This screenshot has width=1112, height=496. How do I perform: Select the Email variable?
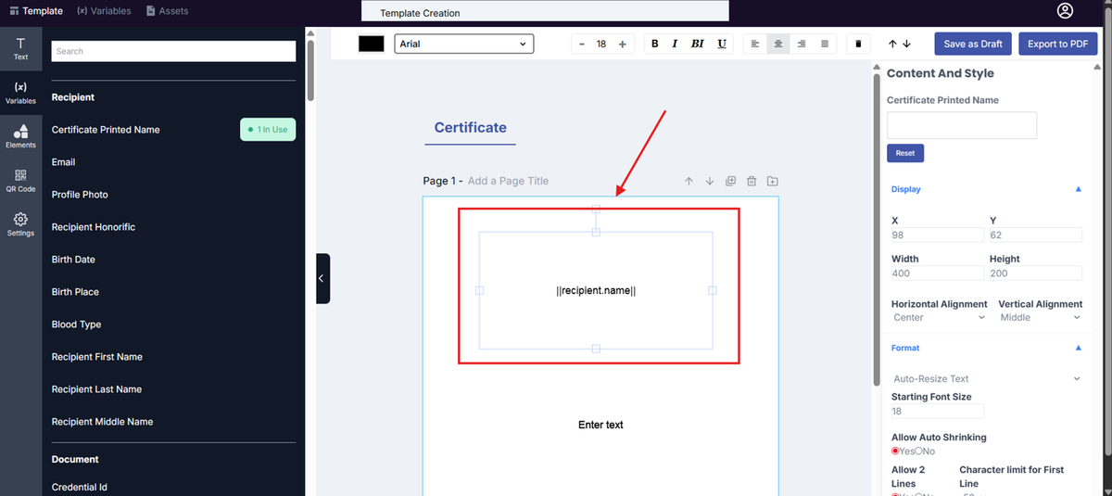tap(63, 162)
